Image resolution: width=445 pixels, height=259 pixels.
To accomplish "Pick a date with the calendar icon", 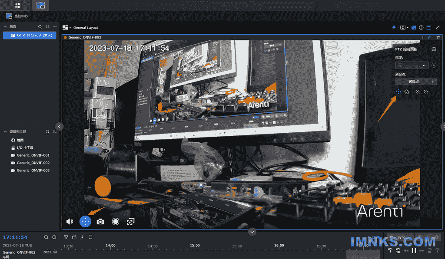I will point(74,237).
